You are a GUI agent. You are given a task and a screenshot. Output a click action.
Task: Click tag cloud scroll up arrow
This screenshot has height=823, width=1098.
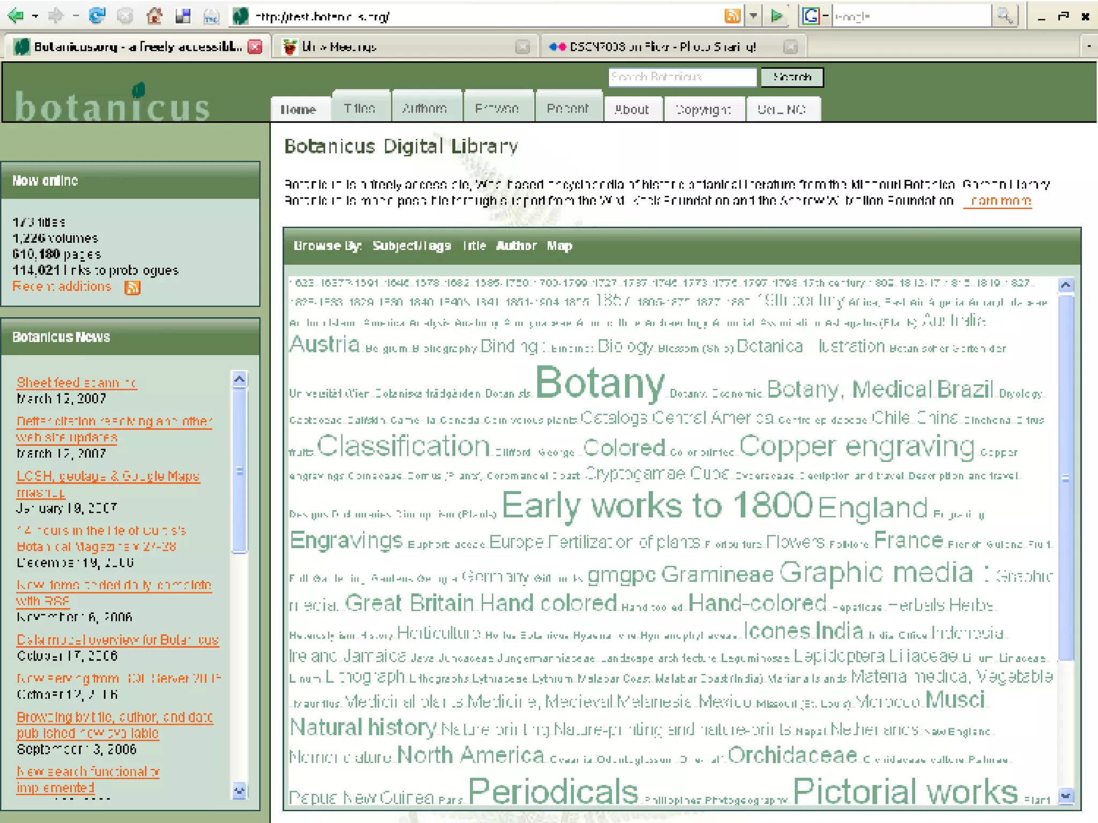pyautogui.click(x=1066, y=285)
